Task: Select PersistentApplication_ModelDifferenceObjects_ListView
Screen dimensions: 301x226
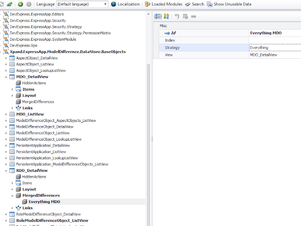Action: click(x=62, y=164)
